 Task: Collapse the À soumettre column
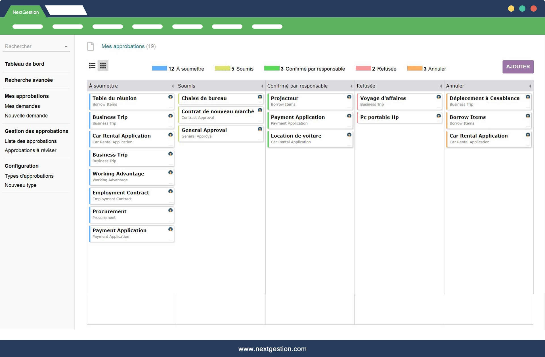pyautogui.click(x=173, y=86)
